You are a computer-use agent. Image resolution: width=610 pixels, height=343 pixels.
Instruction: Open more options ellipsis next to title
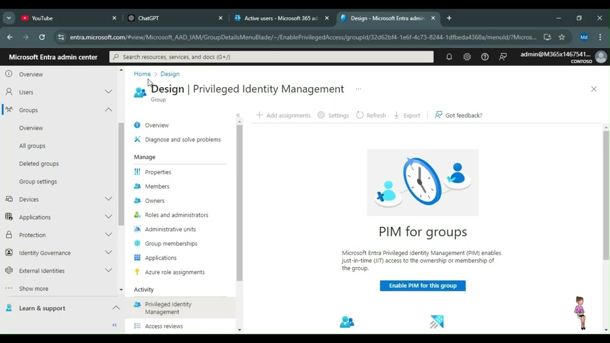[358, 89]
